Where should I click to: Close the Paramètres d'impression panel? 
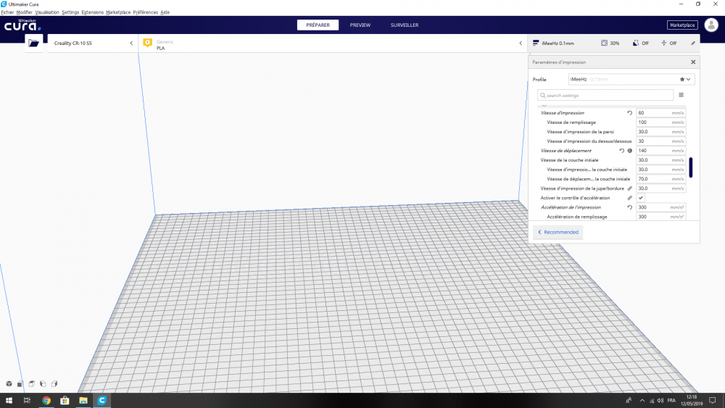pos(693,62)
